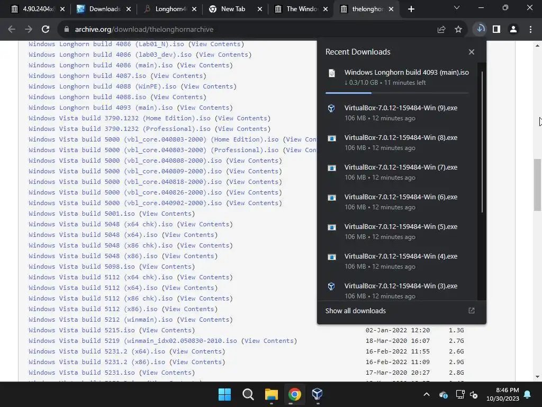Open Chrome's three-dot menu
This screenshot has width=542, height=407.
530,30
